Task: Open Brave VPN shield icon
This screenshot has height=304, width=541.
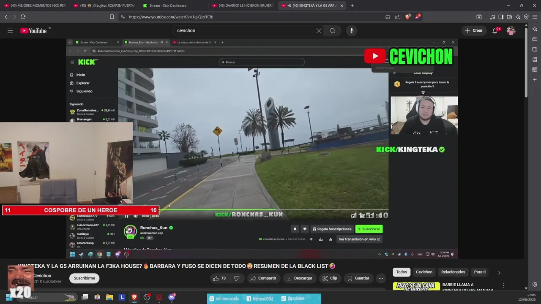Action: pyautogui.click(x=526, y=17)
